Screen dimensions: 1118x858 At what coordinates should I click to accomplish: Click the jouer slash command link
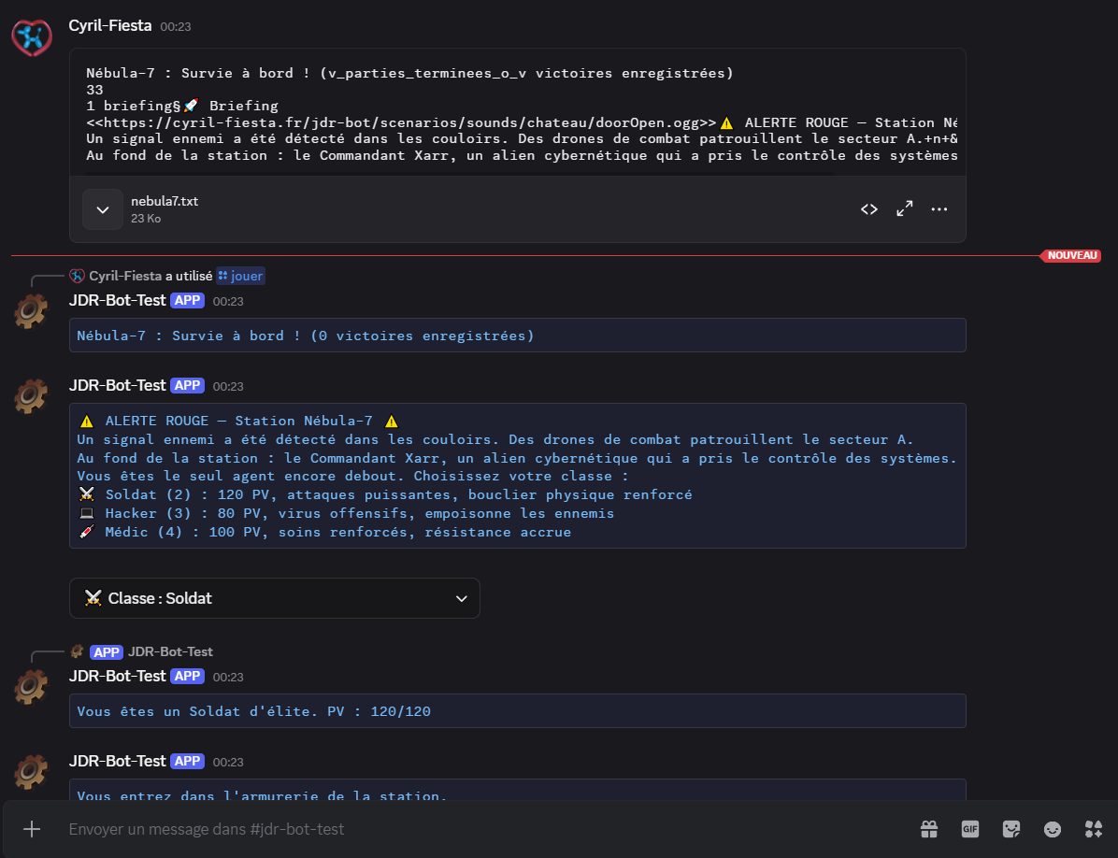coord(241,276)
